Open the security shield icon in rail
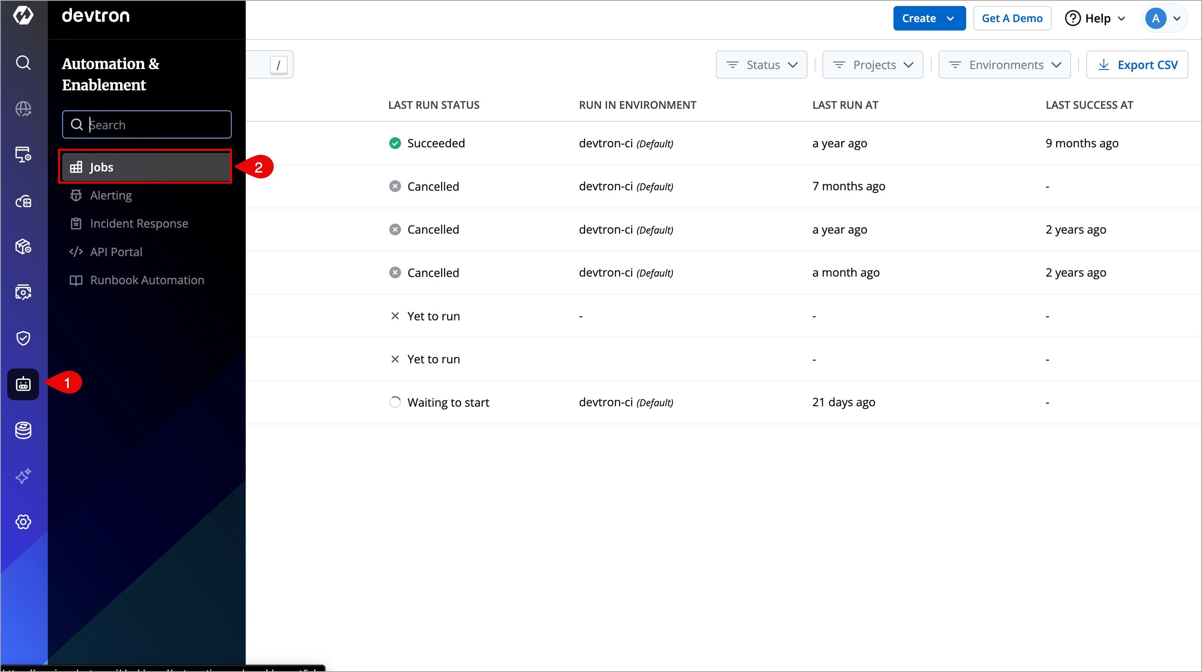The width and height of the screenshot is (1202, 672). tap(23, 338)
